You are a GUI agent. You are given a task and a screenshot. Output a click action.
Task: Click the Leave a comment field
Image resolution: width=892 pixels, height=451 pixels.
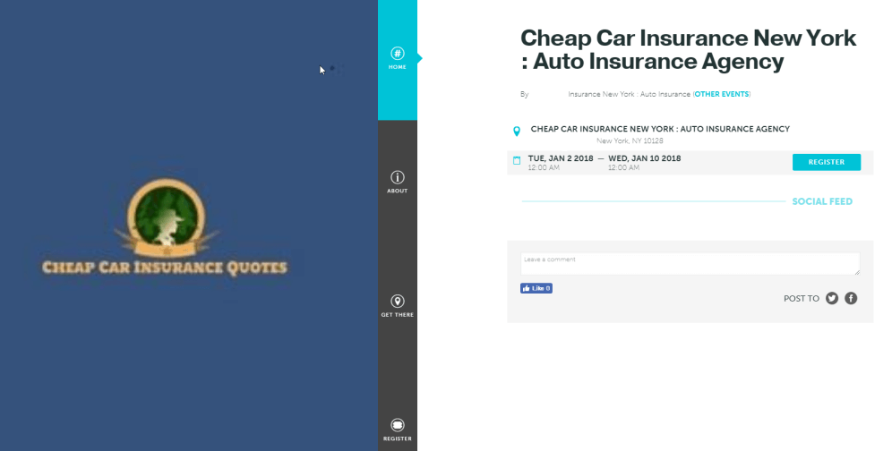coord(690,264)
